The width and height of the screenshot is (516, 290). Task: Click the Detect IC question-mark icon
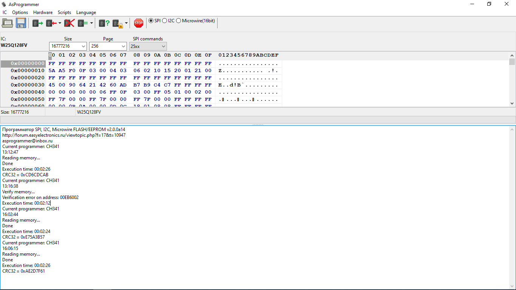(x=104, y=23)
